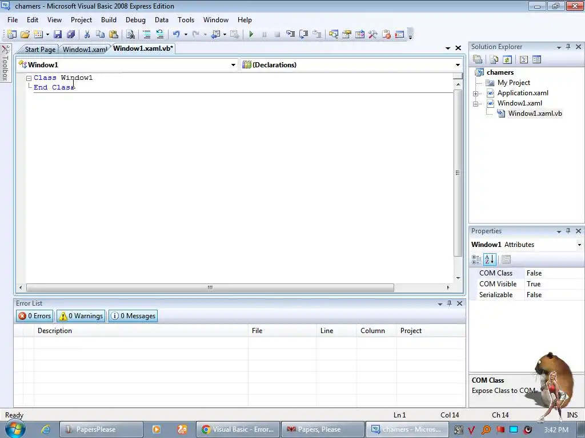Open the File menu
The image size is (585, 438).
pyautogui.click(x=13, y=20)
